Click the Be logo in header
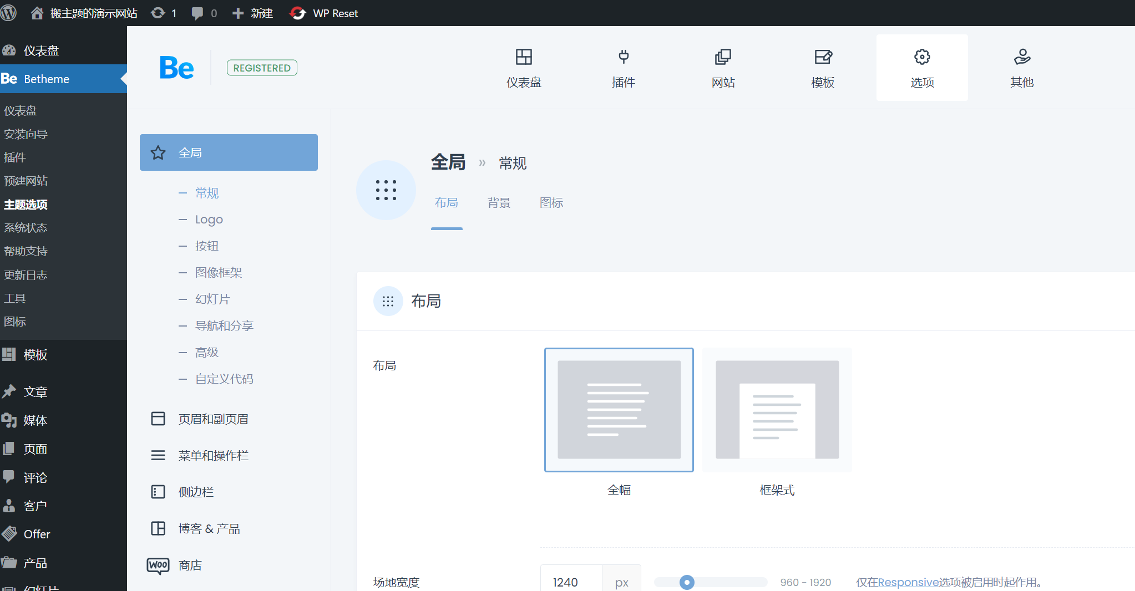This screenshot has height=591, width=1135. point(176,68)
